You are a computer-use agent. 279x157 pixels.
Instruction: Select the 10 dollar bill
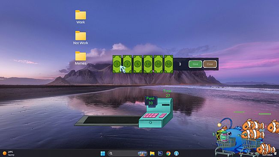[148, 64]
